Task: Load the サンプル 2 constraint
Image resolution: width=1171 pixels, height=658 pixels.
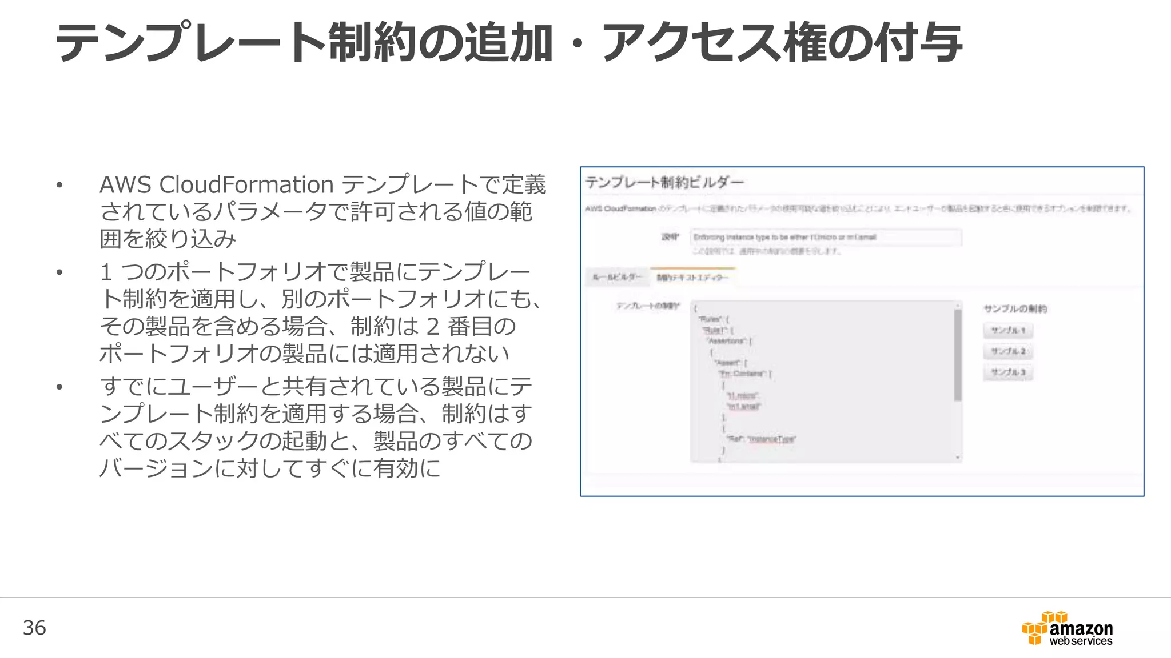Action: 1008,351
